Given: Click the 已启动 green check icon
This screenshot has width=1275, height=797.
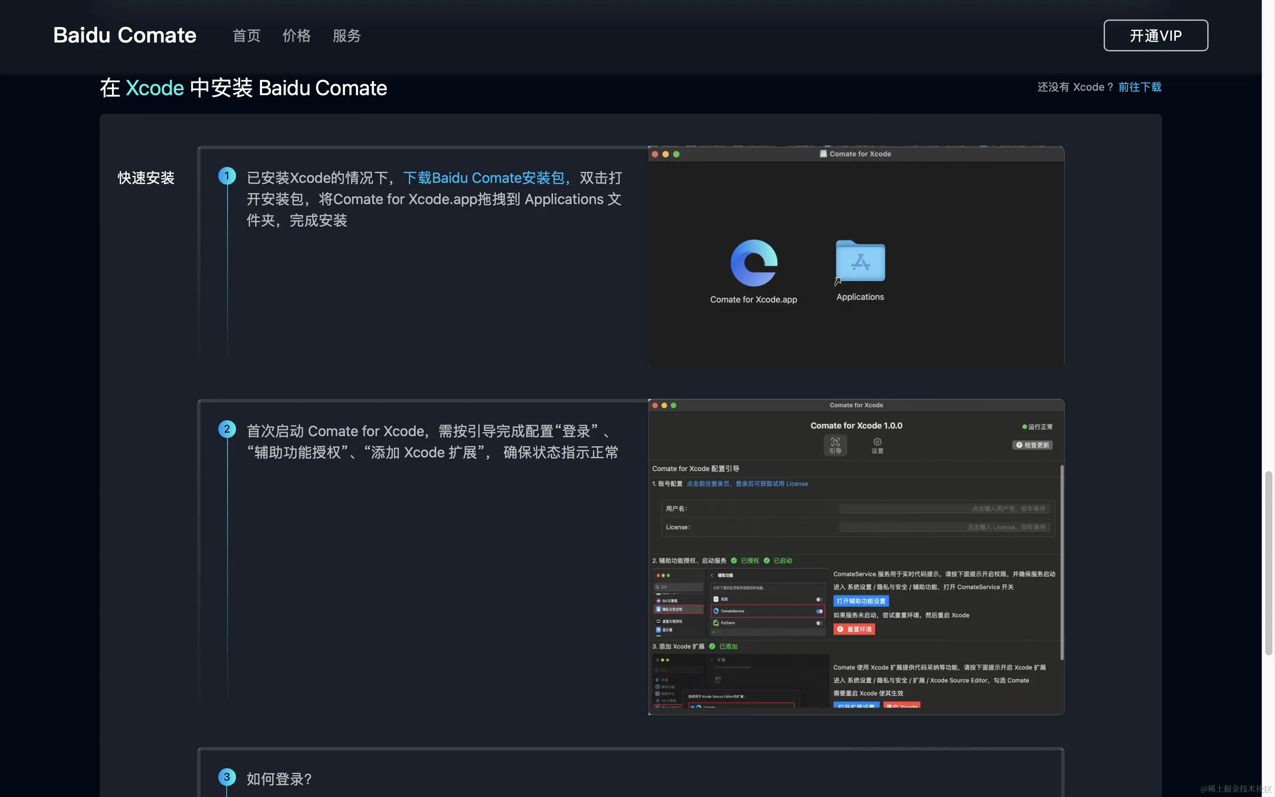Looking at the screenshot, I should (x=767, y=560).
